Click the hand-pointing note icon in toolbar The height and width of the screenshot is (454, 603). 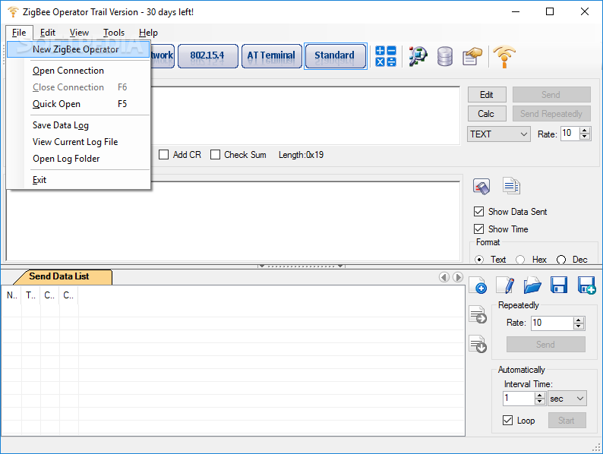(472, 56)
